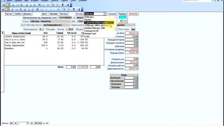Choose 'Копия Счет' option
Image resolution: width=224 pixels, height=126 pixels.
(90, 34)
